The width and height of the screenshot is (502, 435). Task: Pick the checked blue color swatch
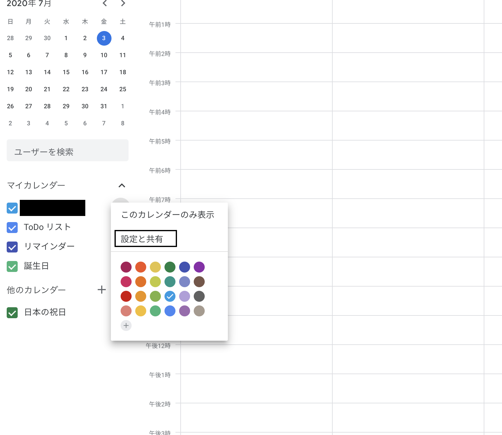(x=170, y=296)
